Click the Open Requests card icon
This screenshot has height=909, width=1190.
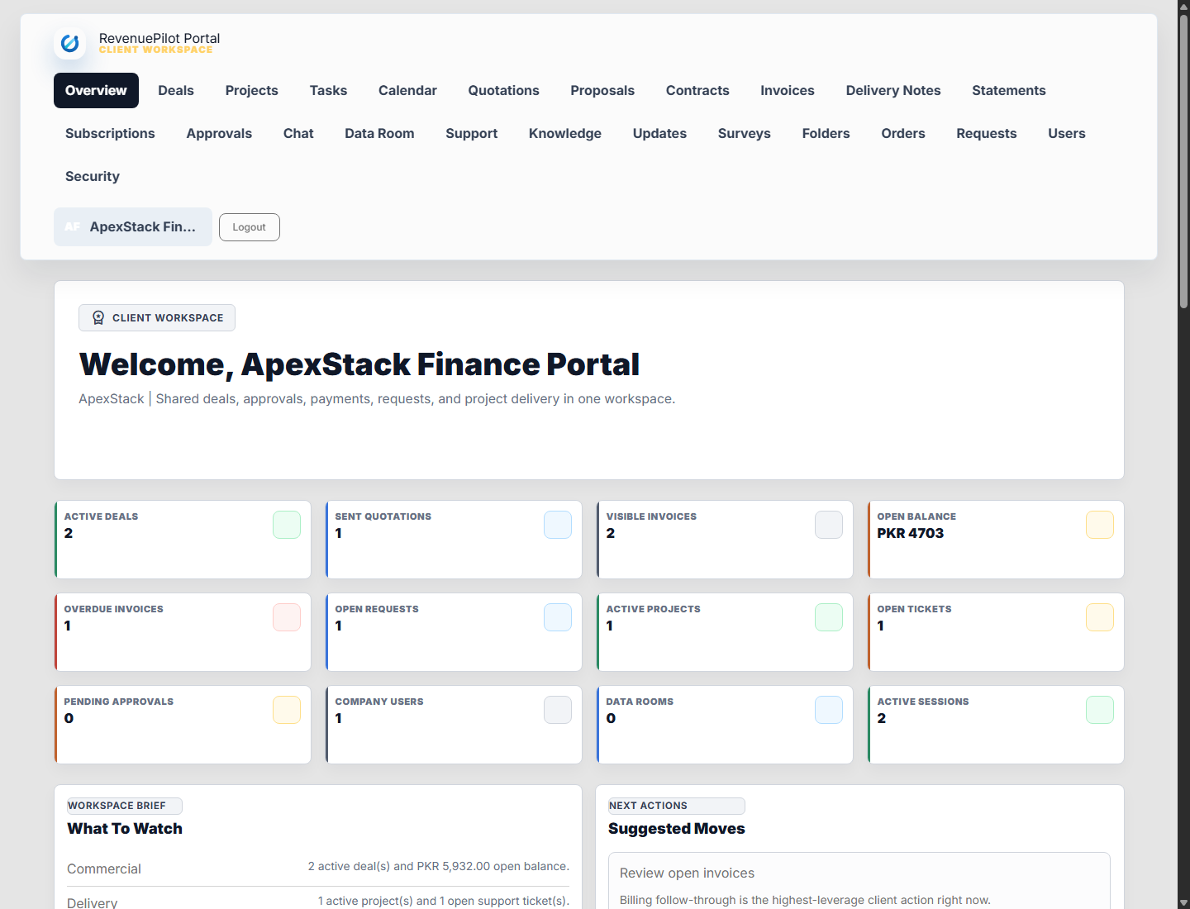(558, 617)
